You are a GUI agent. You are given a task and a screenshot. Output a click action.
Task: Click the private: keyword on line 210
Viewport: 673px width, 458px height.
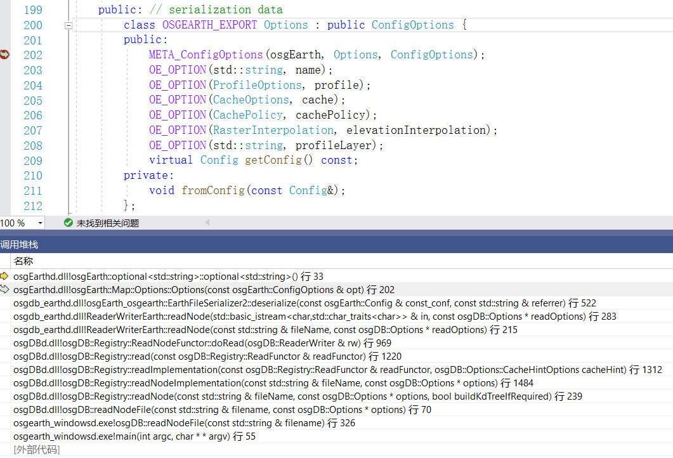148,175
